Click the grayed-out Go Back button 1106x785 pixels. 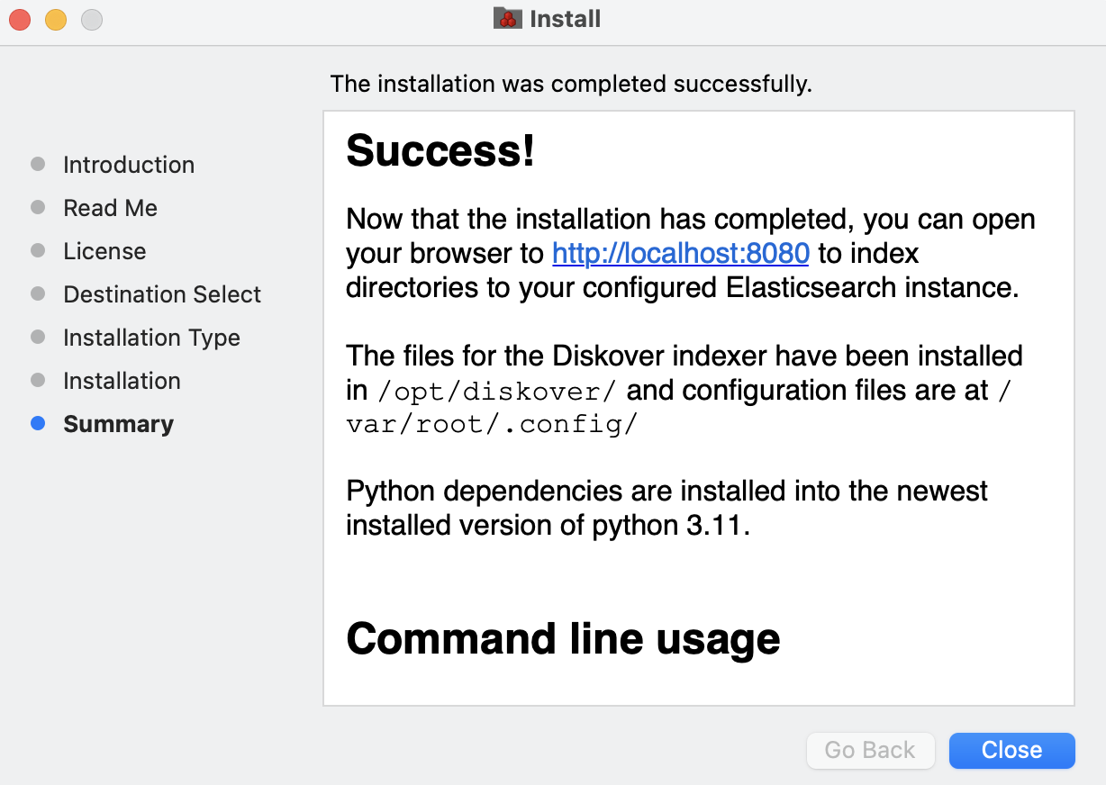[x=869, y=750]
